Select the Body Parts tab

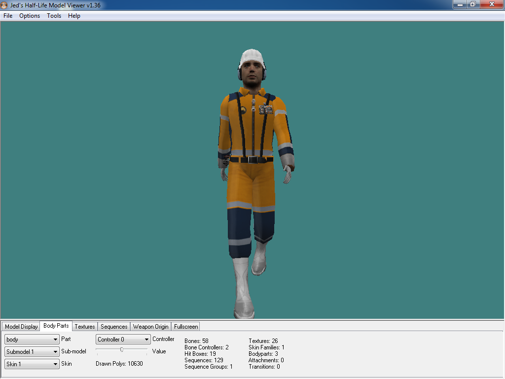coord(56,326)
